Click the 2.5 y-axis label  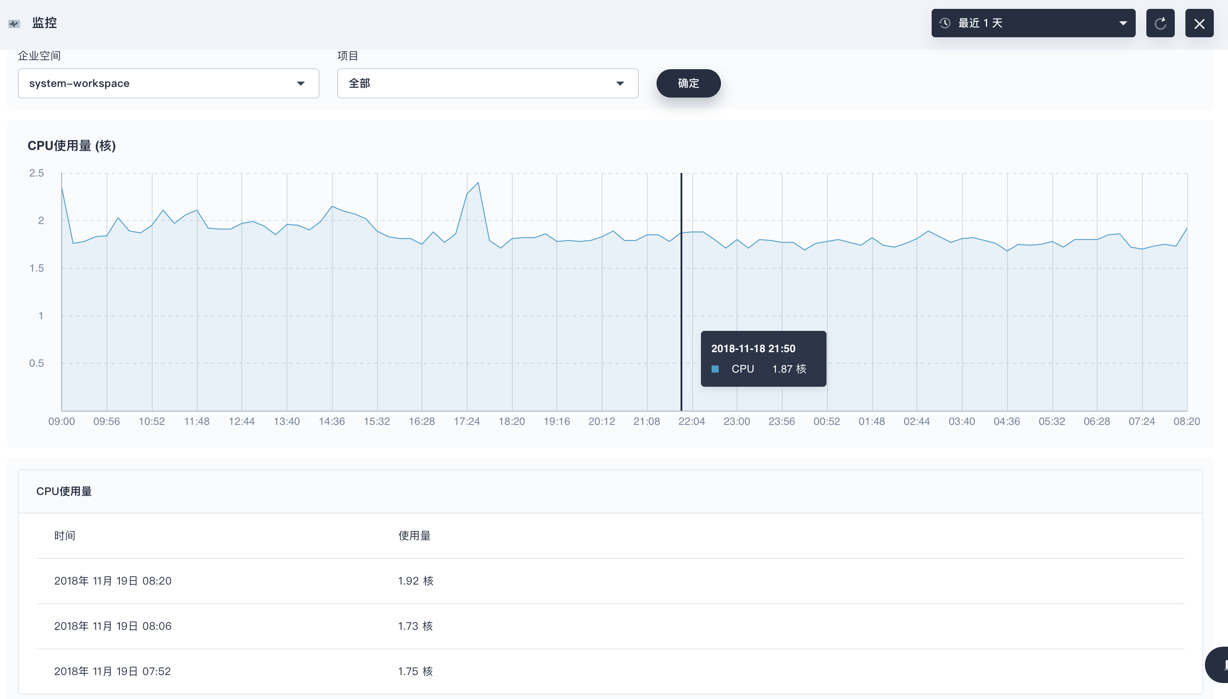(36, 173)
